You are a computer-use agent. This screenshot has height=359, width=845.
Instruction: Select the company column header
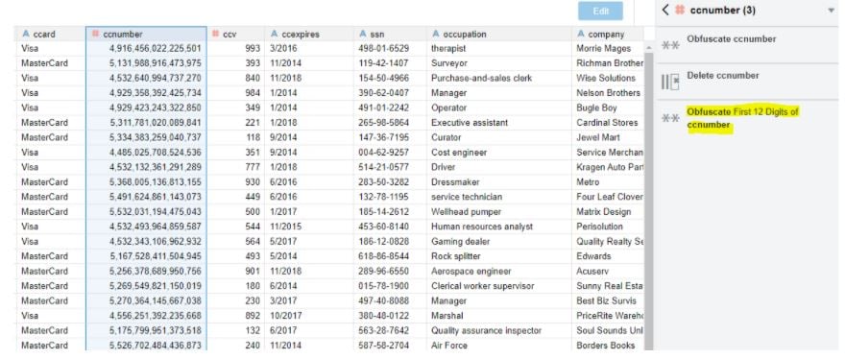pyautogui.click(x=608, y=34)
